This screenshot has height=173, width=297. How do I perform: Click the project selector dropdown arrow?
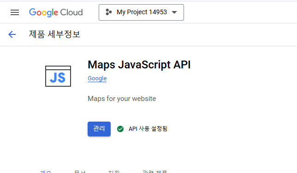click(174, 12)
